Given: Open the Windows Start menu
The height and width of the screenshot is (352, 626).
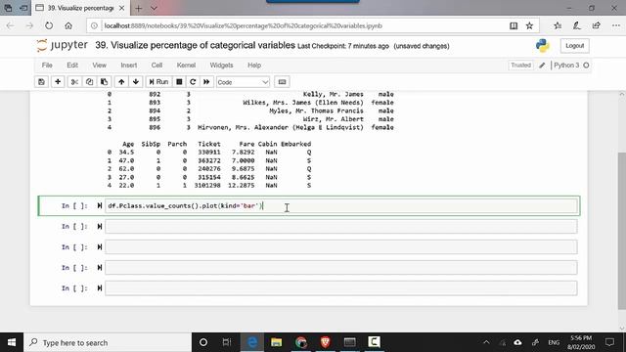Looking at the screenshot, I should click(12, 342).
